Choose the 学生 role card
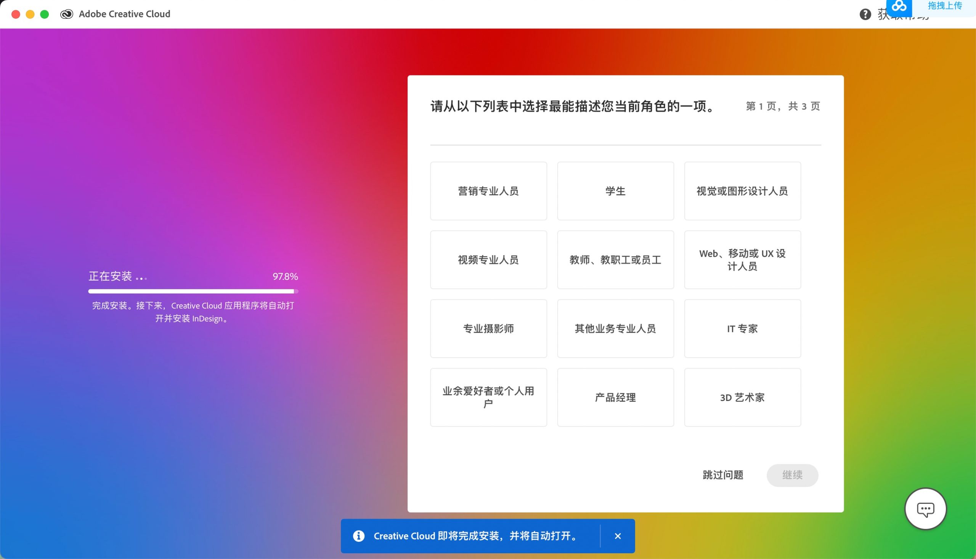This screenshot has width=976, height=559. (x=615, y=191)
